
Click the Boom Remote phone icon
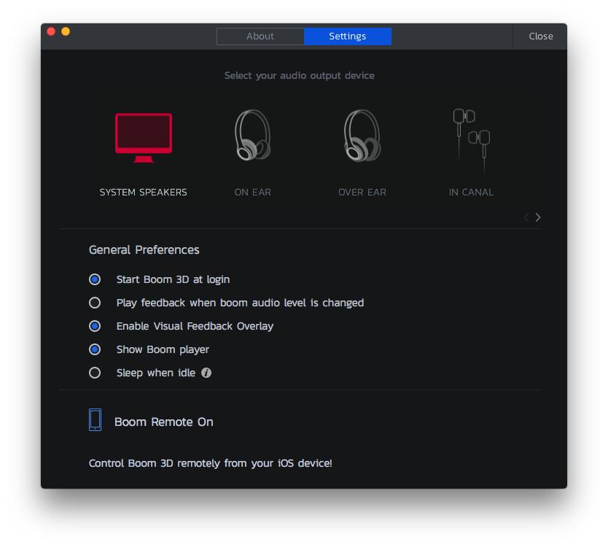(96, 421)
